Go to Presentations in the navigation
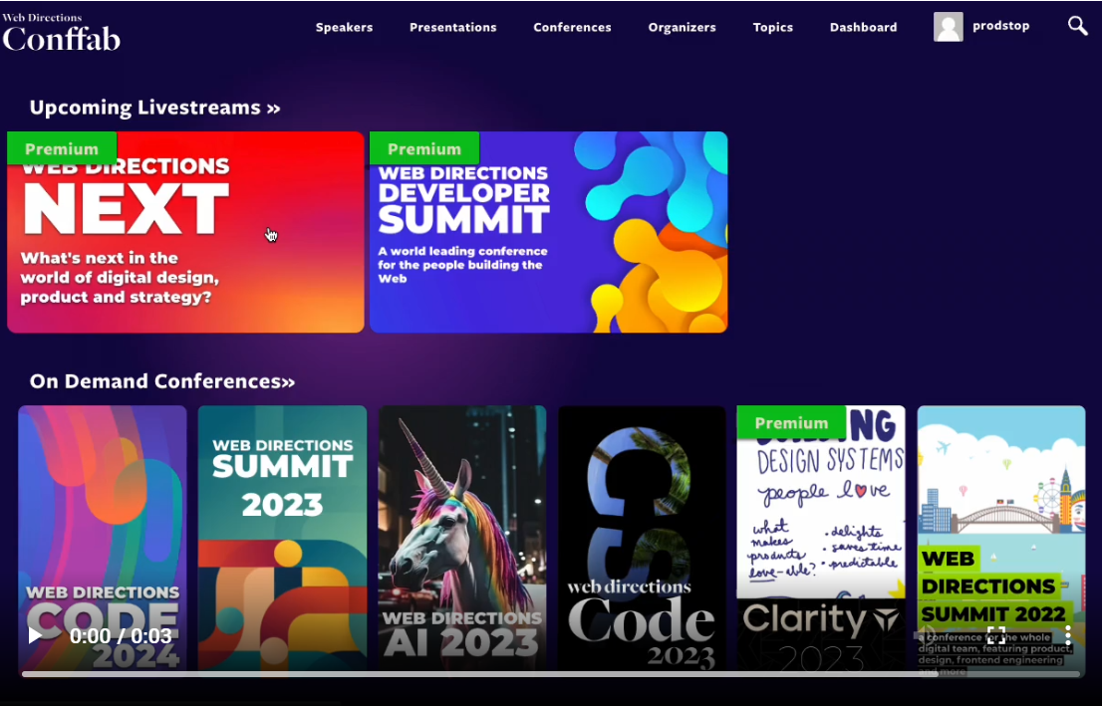Image resolution: width=1102 pixels, height=706 pixels. (453, 28)
